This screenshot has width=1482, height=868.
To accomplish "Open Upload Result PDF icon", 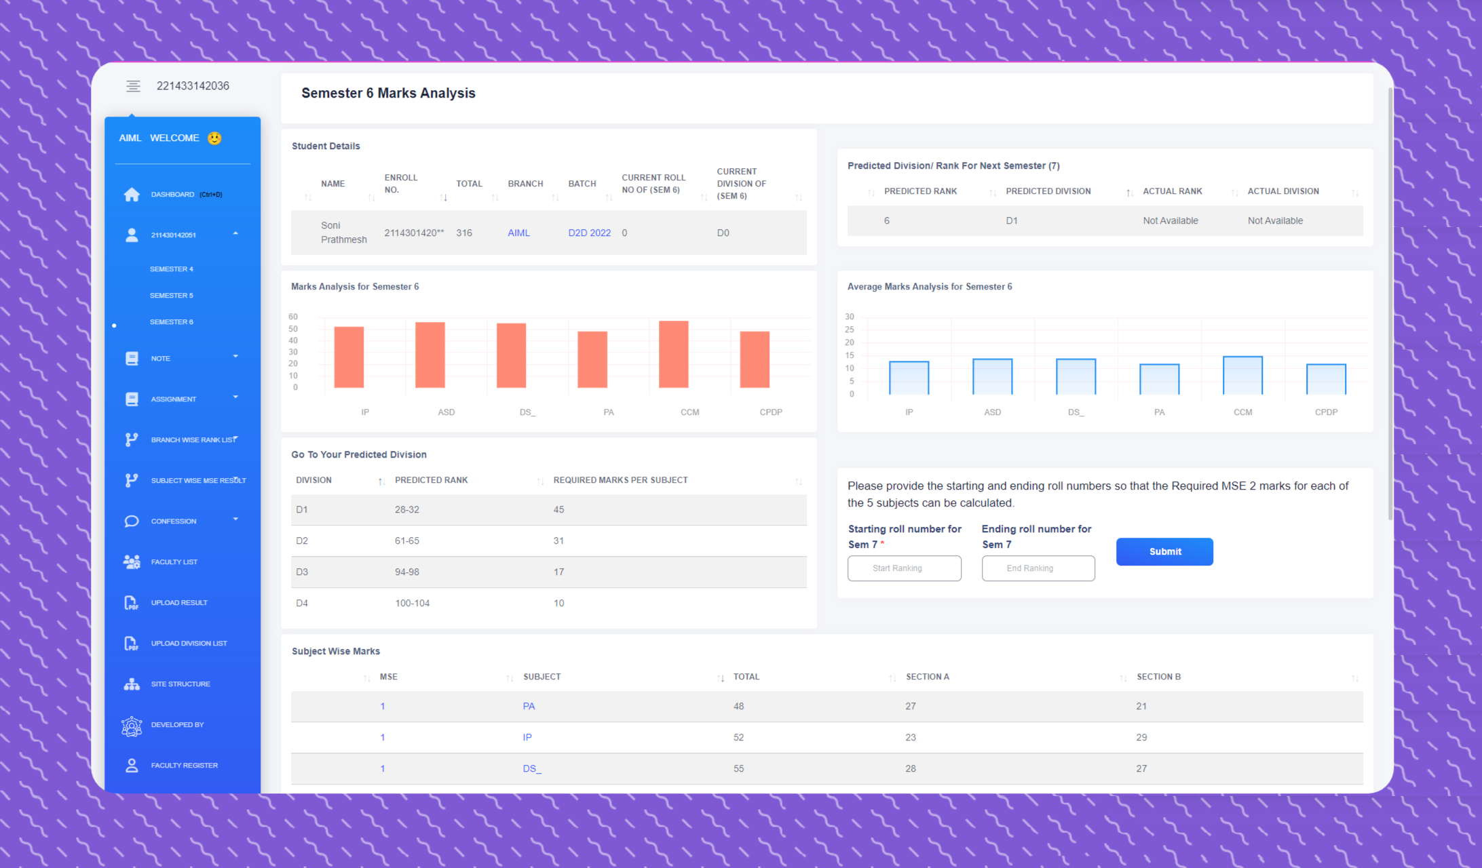I will 132,602.
